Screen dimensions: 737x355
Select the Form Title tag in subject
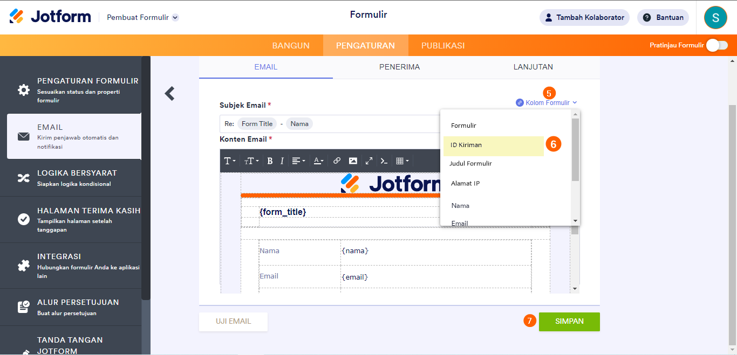point(257,124)
